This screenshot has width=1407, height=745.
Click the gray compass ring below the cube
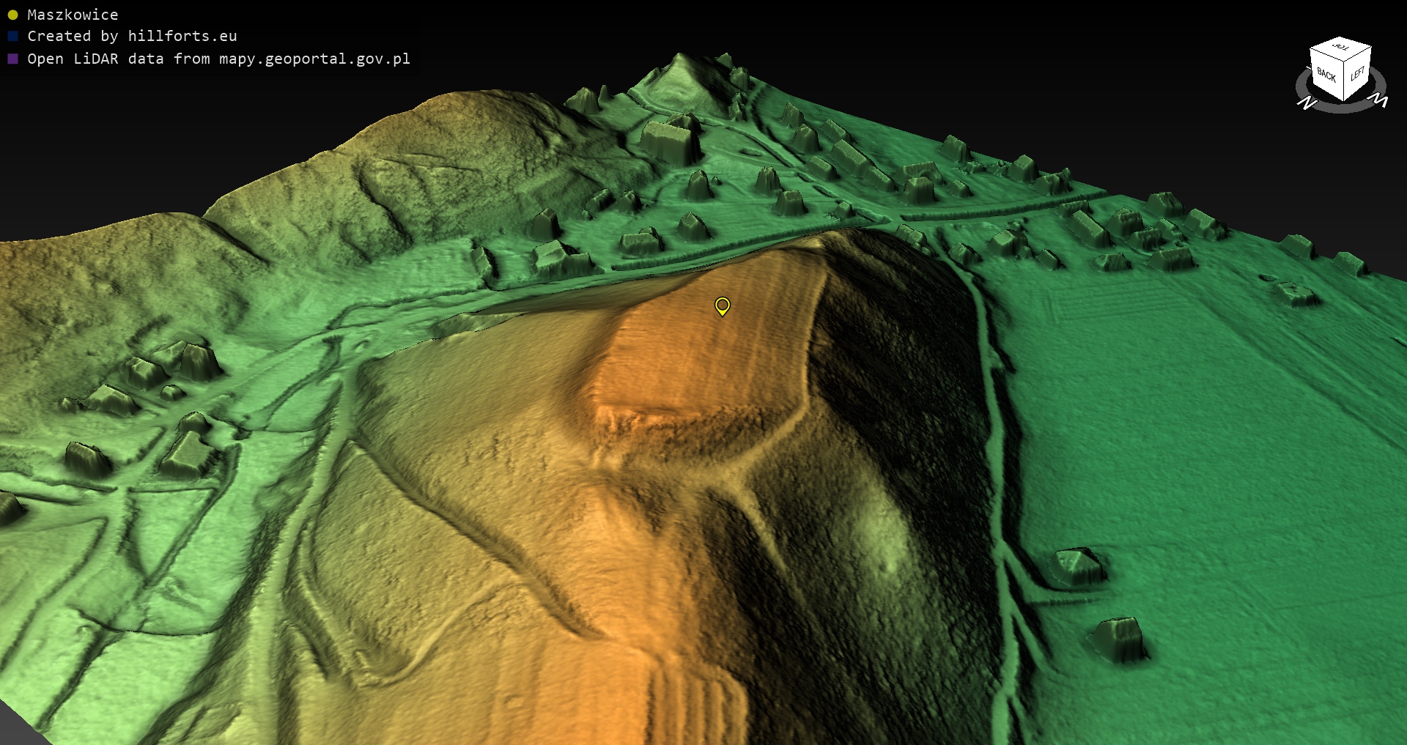(1341, 108)
